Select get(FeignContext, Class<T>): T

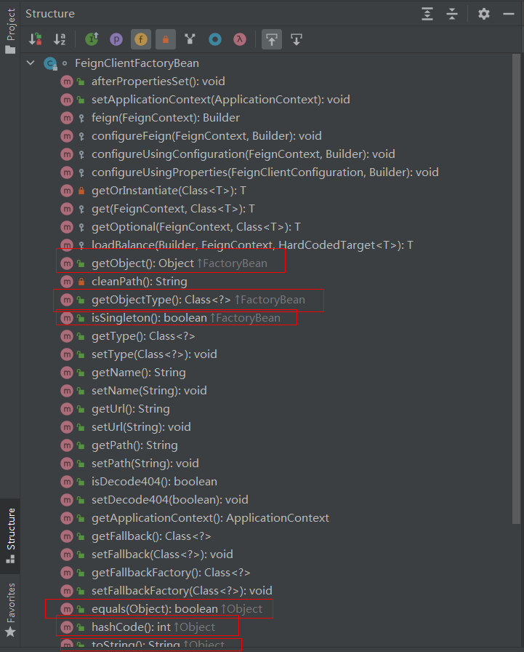click(x=173, y=209)
